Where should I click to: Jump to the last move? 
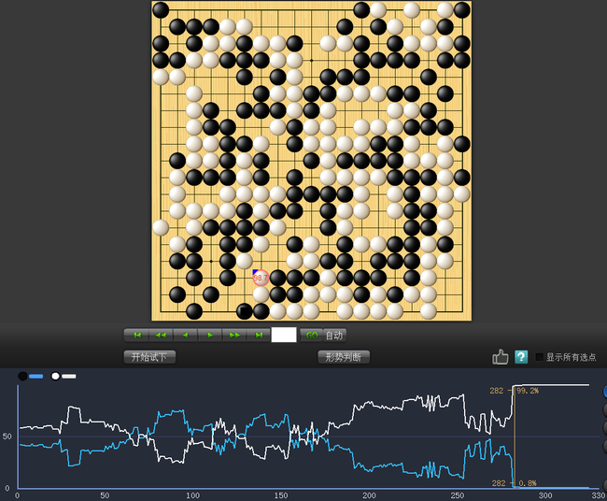tap(259, 336)
